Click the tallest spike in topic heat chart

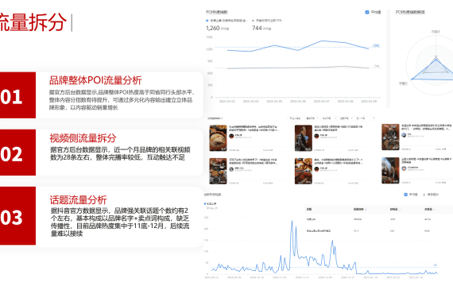[292, 222]
